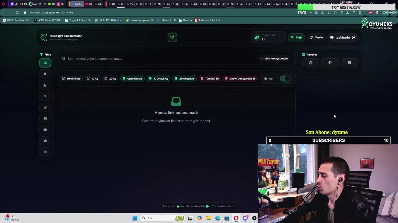Open Task View in taskbar
The width and height of the screenshot is (398, 223).
point(190,218)
